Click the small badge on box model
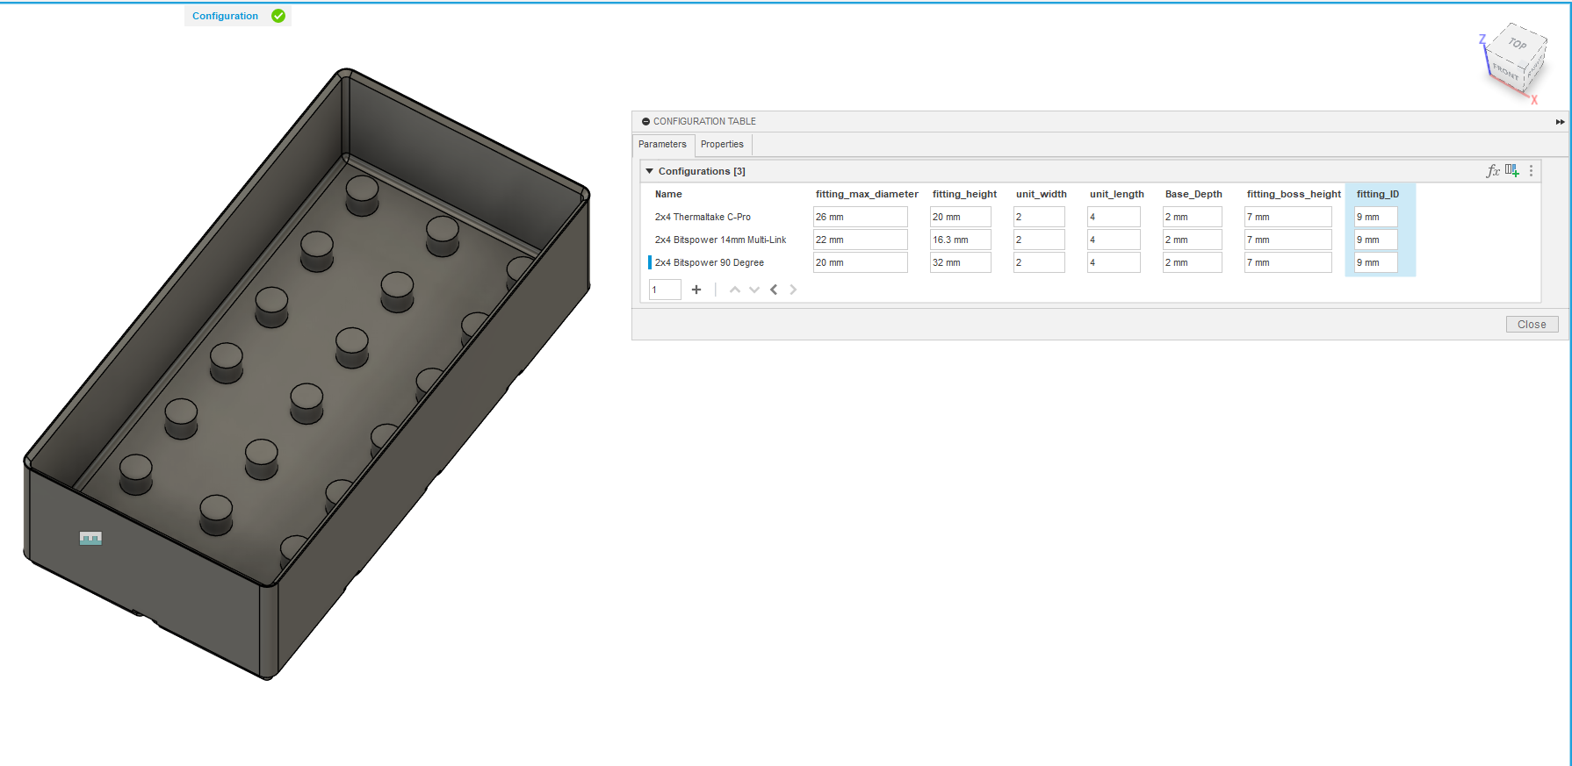The height and width of the screenshot is (766, 1572). tap(90, 538)
